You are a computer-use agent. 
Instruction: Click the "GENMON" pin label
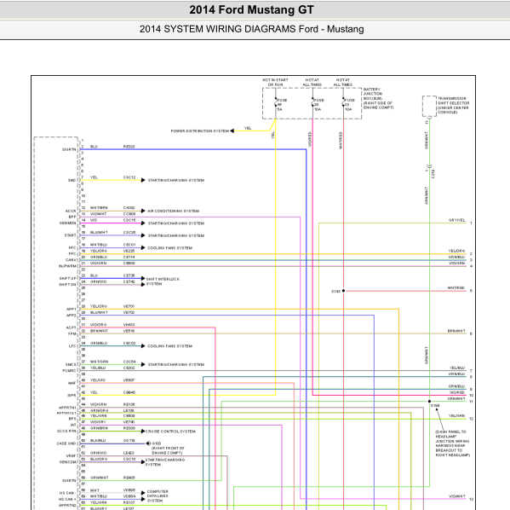[67, 223]
